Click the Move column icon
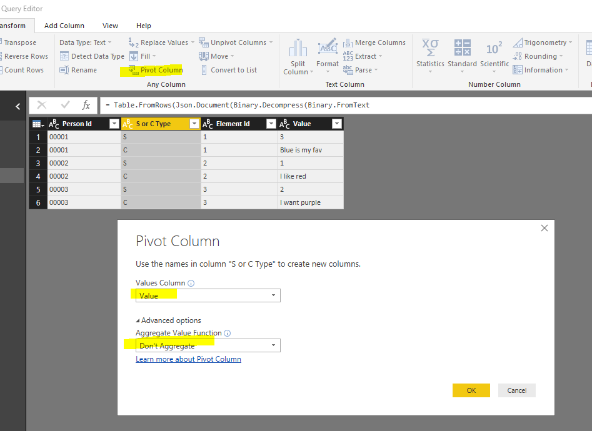This screenshot has height=431, width=592. [x=204, y=56]
